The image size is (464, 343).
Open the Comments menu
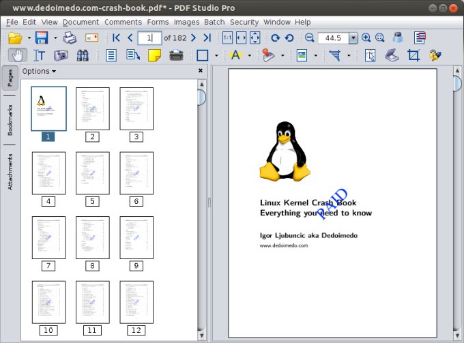click(x=123, y=23)
